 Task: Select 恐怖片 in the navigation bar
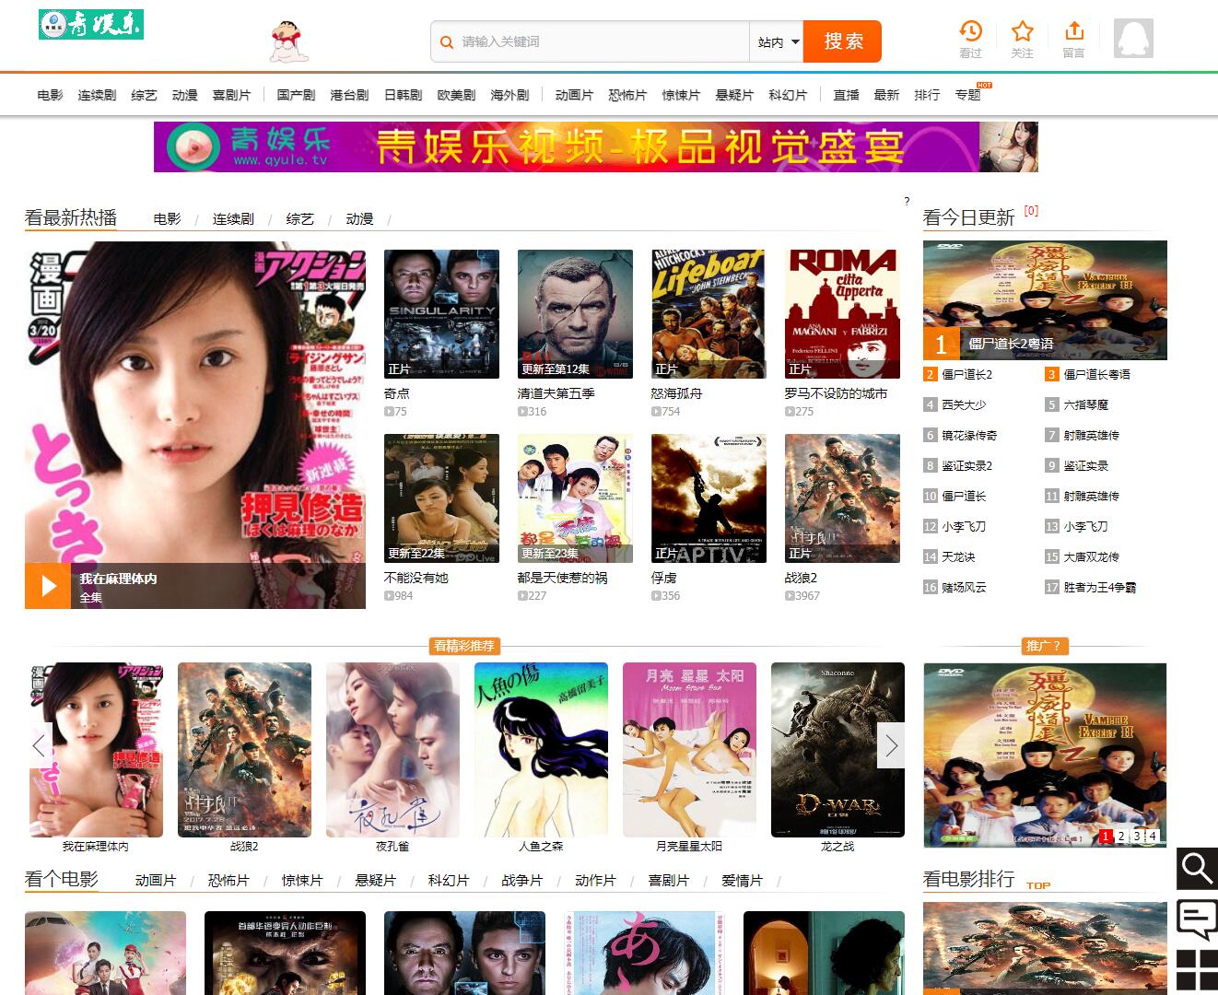pyautogui.click(x=627, y=95)
